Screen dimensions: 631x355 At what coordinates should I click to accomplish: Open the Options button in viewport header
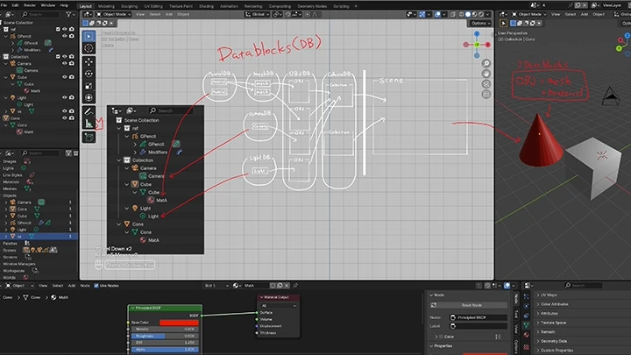[480, 23]
